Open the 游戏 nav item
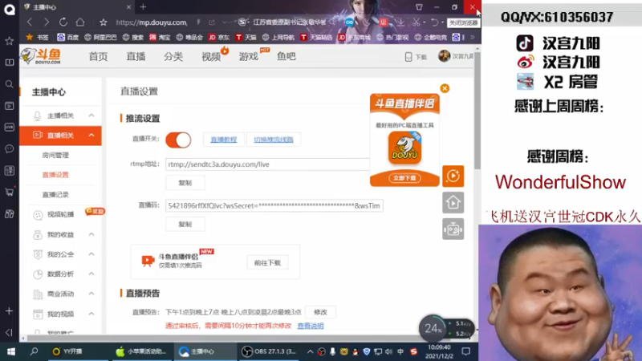Screen dimensions: 642x361 tap(249, 56)
